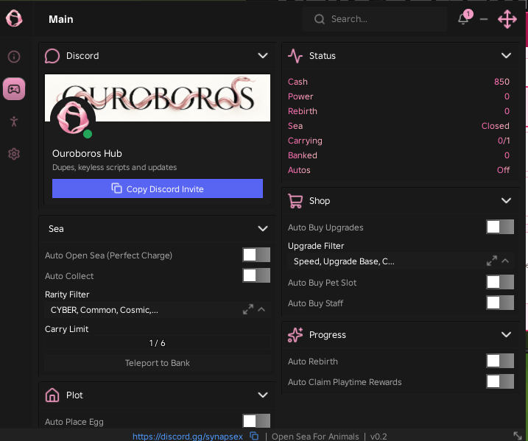This screenshot has height=441, width=528.
Task: Click the Ouroboros Hub avatar
Action: pos(73,119)
